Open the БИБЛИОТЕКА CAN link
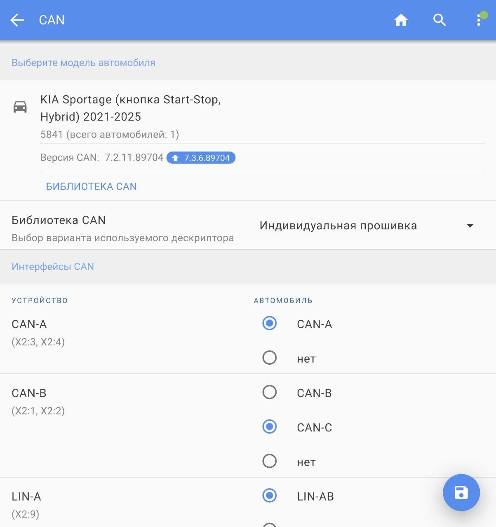The height and width of the screenshot is (527, 496). pos(91,187)
